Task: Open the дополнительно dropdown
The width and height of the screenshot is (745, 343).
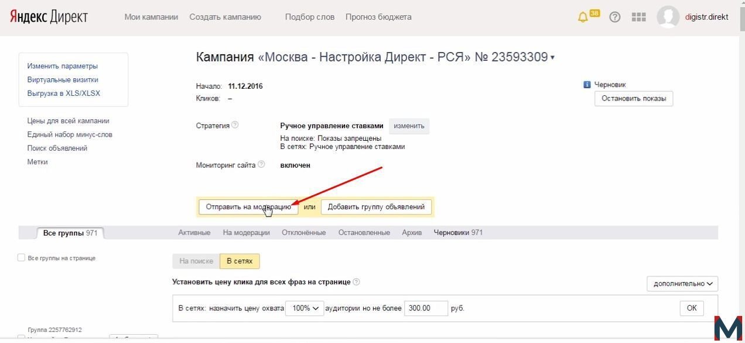Action: coord(682,283)
